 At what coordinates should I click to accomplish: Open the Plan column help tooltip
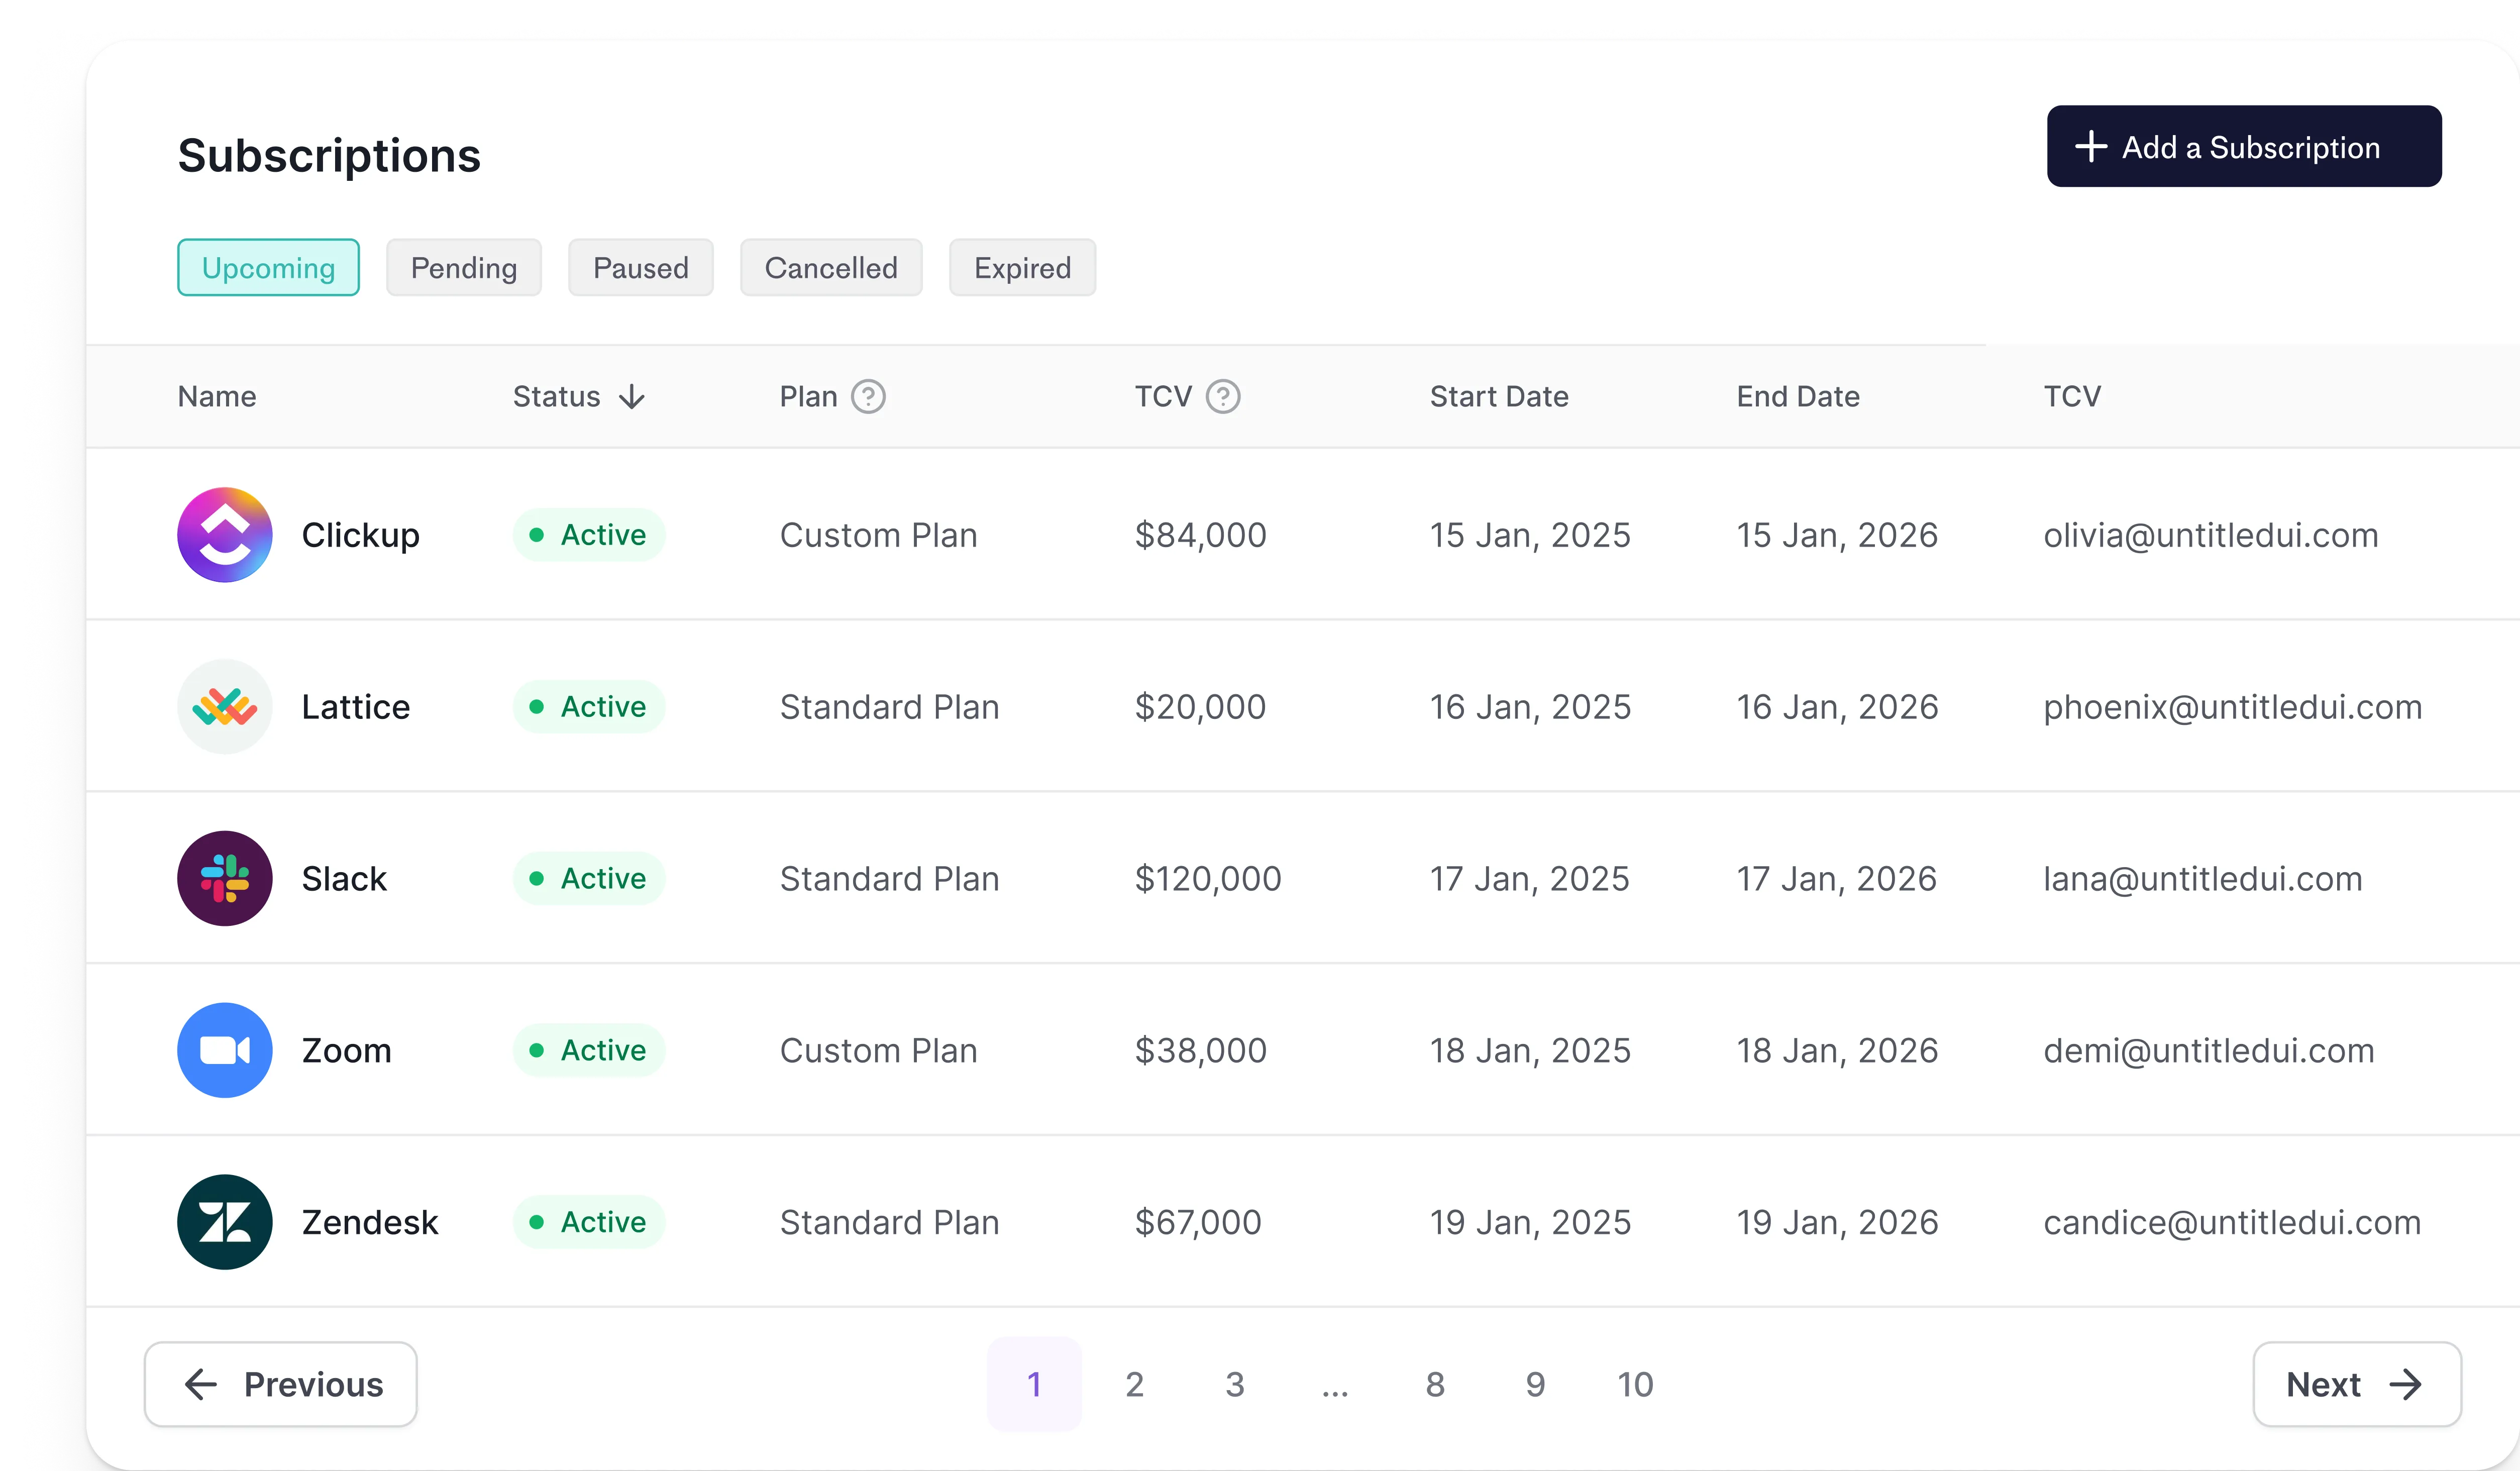tap(869, 396)
